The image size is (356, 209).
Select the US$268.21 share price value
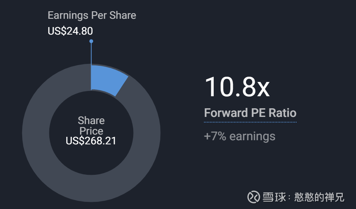point(91,141)
